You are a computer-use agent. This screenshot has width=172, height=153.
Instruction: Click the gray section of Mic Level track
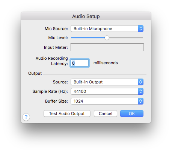click(126, 38)
